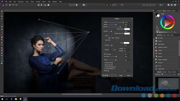The height and width of the screenshot is (101, 180).
Task: Apply Auto Contrast half-circle icon
Action: click(42, 5)
